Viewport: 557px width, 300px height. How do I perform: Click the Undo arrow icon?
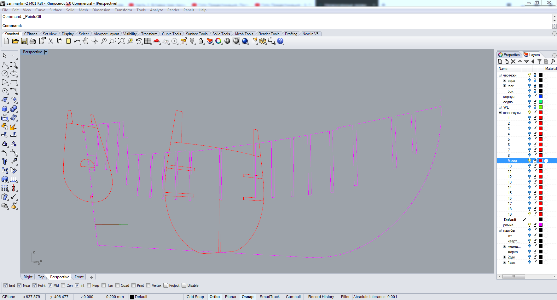[77, 41]
